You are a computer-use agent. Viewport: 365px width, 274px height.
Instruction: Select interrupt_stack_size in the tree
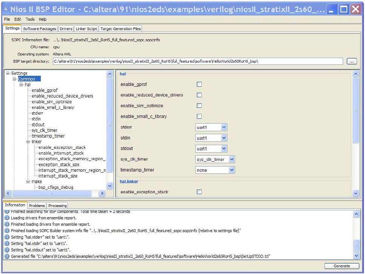[58, 176]
